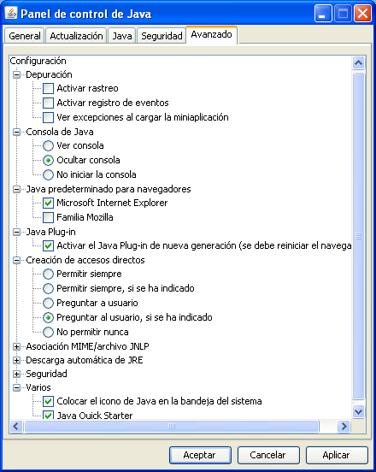Screen dimensions: 376x472
Task: Click the horizontal scrollbar thumb
Action: (x=172, y=426)
